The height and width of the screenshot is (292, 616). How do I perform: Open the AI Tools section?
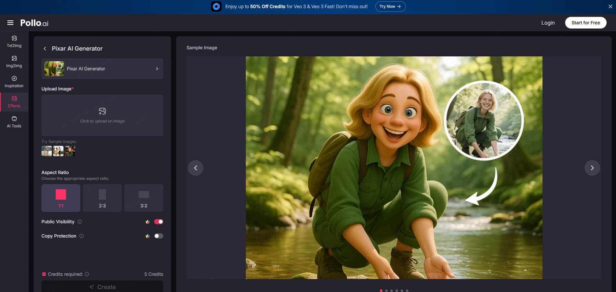pyautogui.click(x=14, y=122)
